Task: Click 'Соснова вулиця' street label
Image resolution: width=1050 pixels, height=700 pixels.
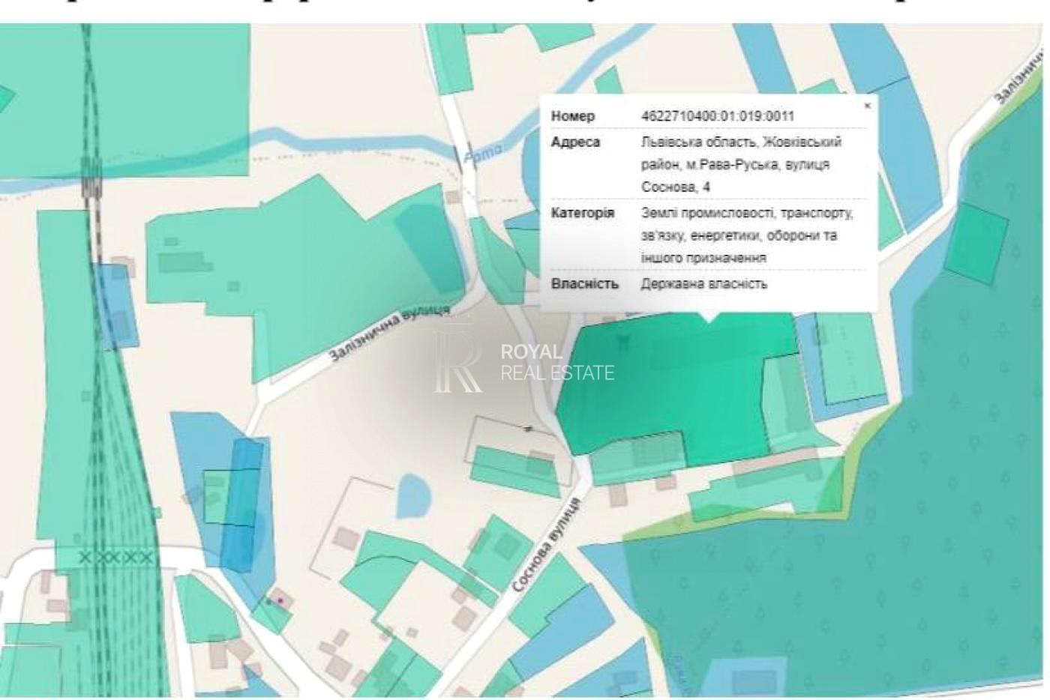Action: click(546, 546)
